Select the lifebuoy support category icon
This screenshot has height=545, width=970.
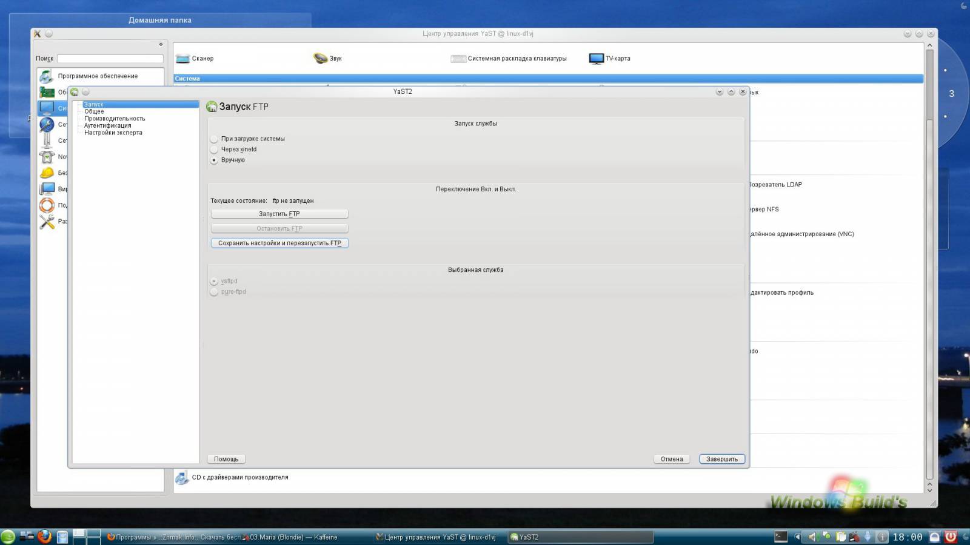click(47, 205)
